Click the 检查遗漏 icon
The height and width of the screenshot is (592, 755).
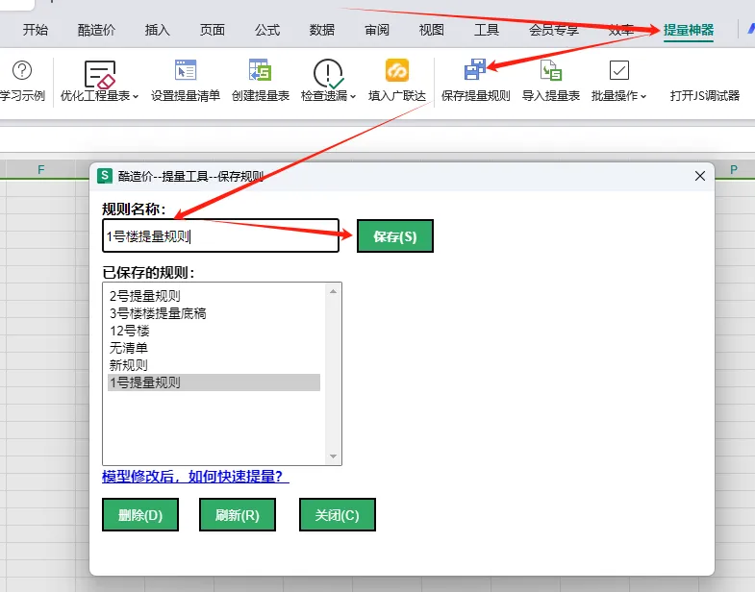(x=328, y=73)
